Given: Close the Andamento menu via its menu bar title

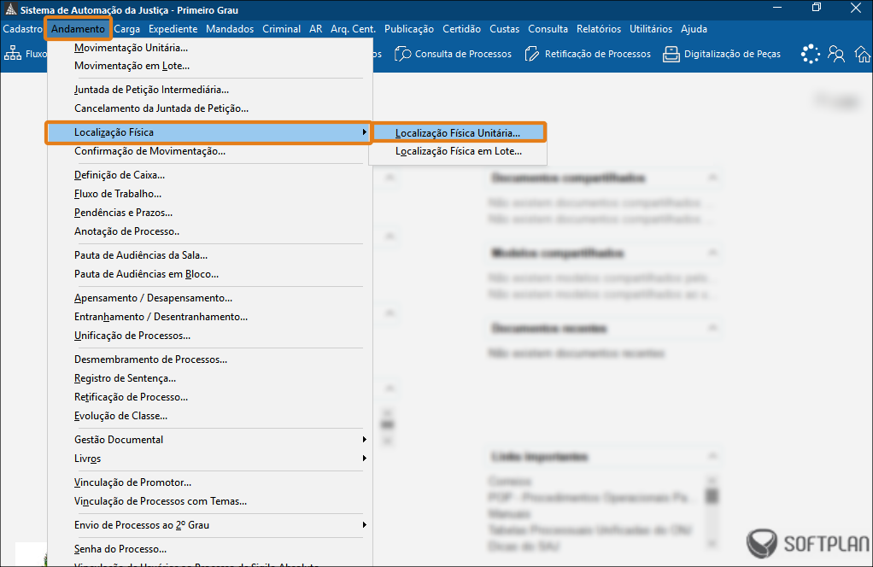Looking at the screenshot, I should (x=78, y=29).
